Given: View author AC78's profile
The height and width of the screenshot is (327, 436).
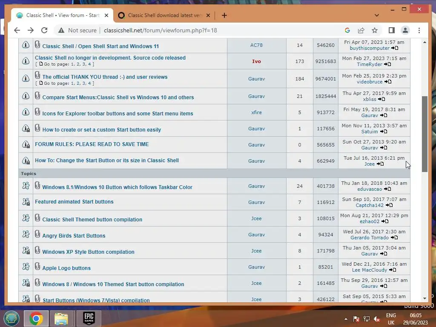Looking at the screenshot, I should click(x=256, y=45).
